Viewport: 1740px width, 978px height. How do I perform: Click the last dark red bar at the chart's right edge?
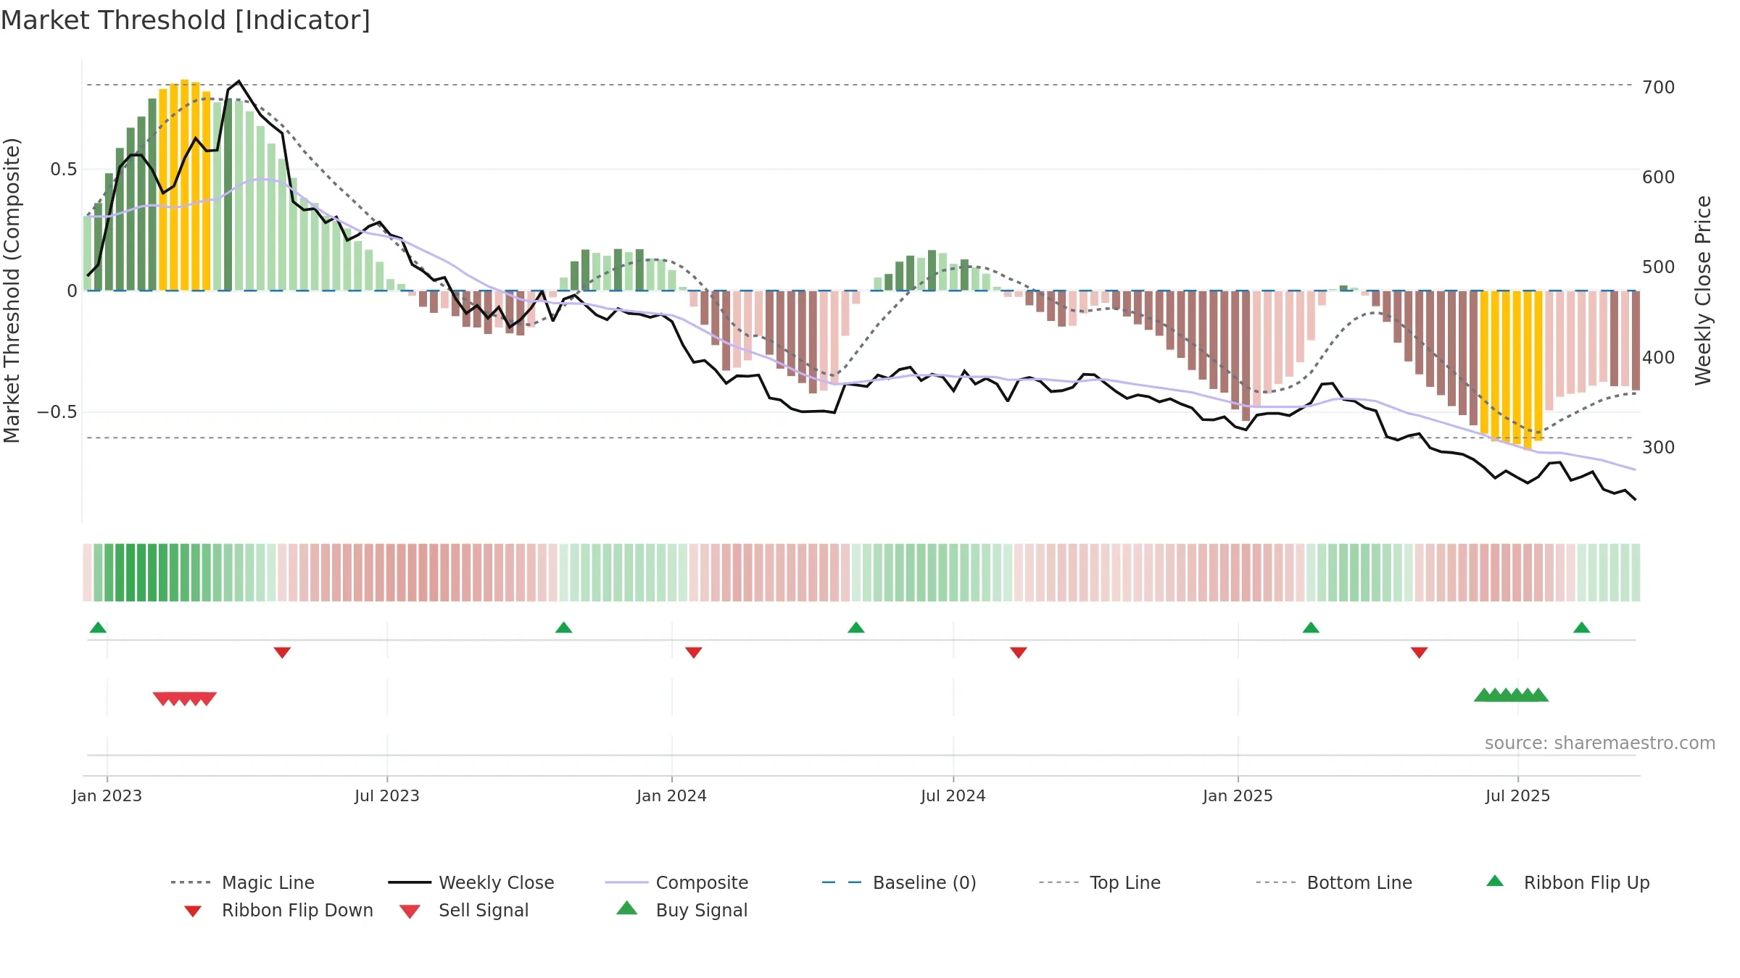[1636, 340]
